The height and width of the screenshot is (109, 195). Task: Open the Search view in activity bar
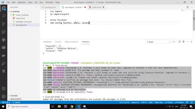point(4,16)
